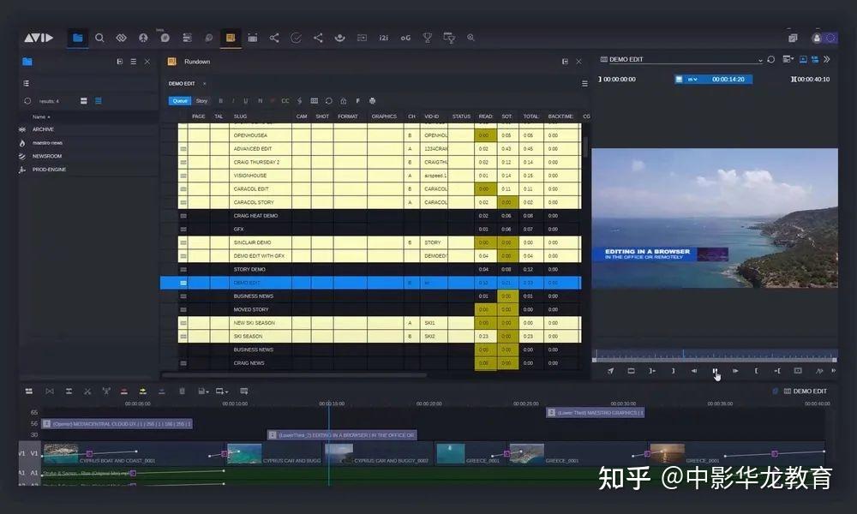Open the Rundown panel icon in the toolbar
The image size is (857, 514).
click(230, 38)
